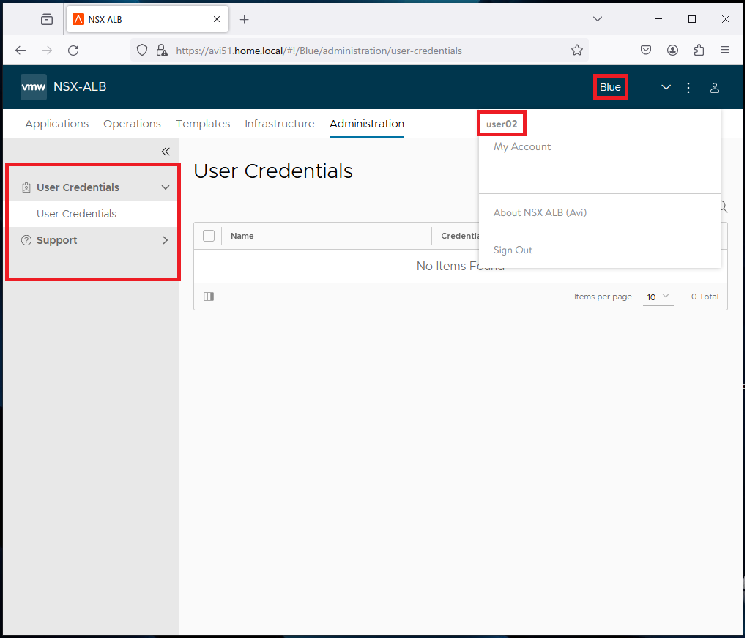Choose My Account from the user menu
Screen dimensions: 747x640
pyautogui.click(x=522, y=146)
